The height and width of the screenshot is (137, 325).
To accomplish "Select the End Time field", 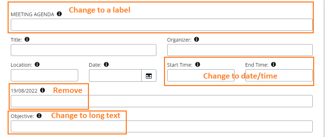I will (x=279, y=76).
